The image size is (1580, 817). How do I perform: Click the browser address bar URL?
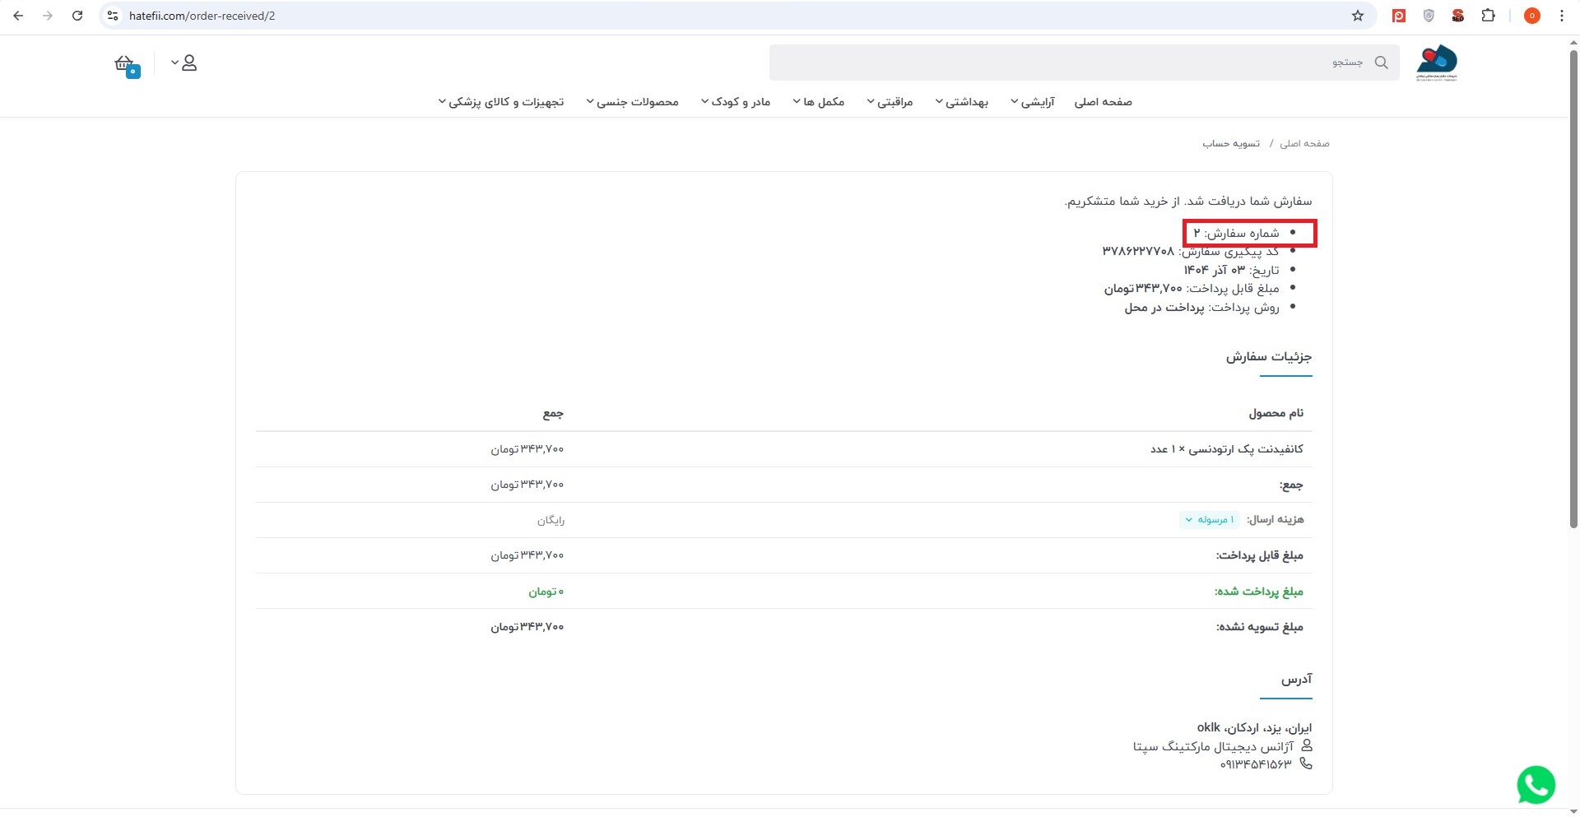coord(202,16)
